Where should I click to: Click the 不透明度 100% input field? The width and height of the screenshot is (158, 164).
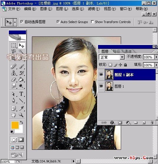pyautogui.click(x=149, y=57)
